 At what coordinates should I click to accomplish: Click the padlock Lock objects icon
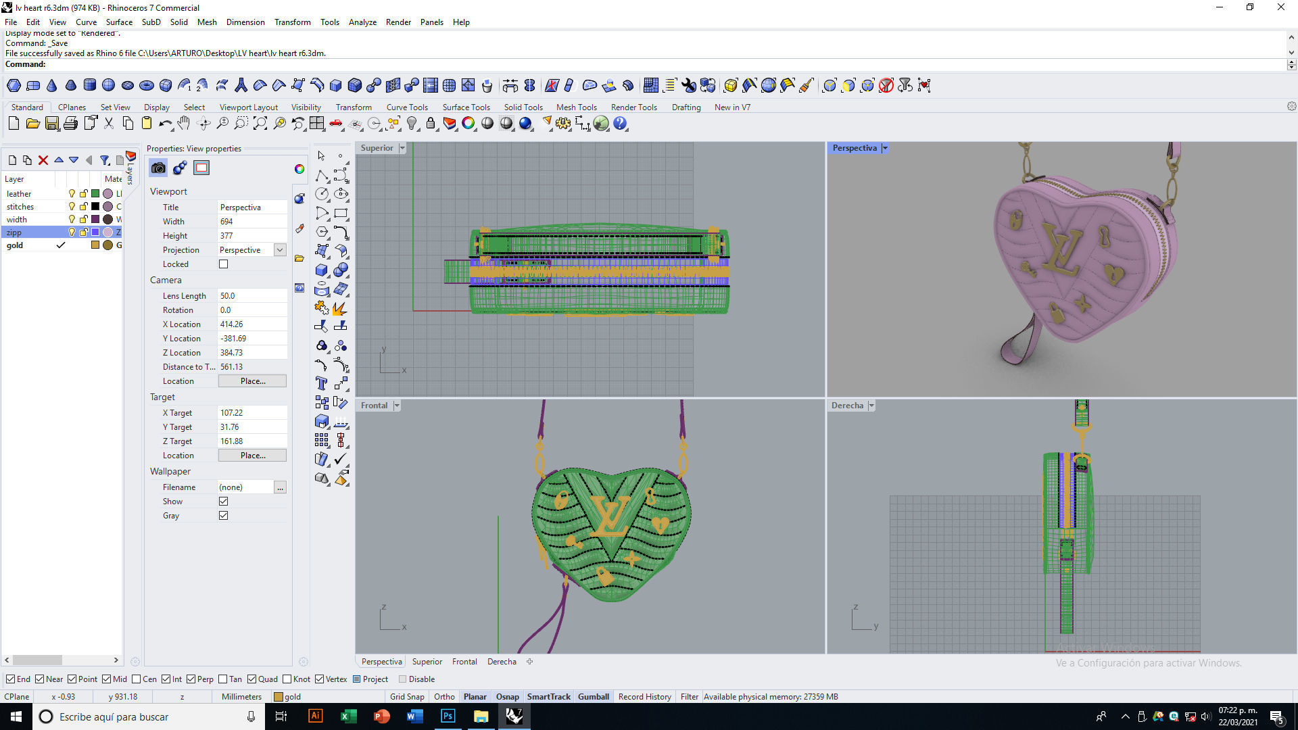[x=431, y=124]
